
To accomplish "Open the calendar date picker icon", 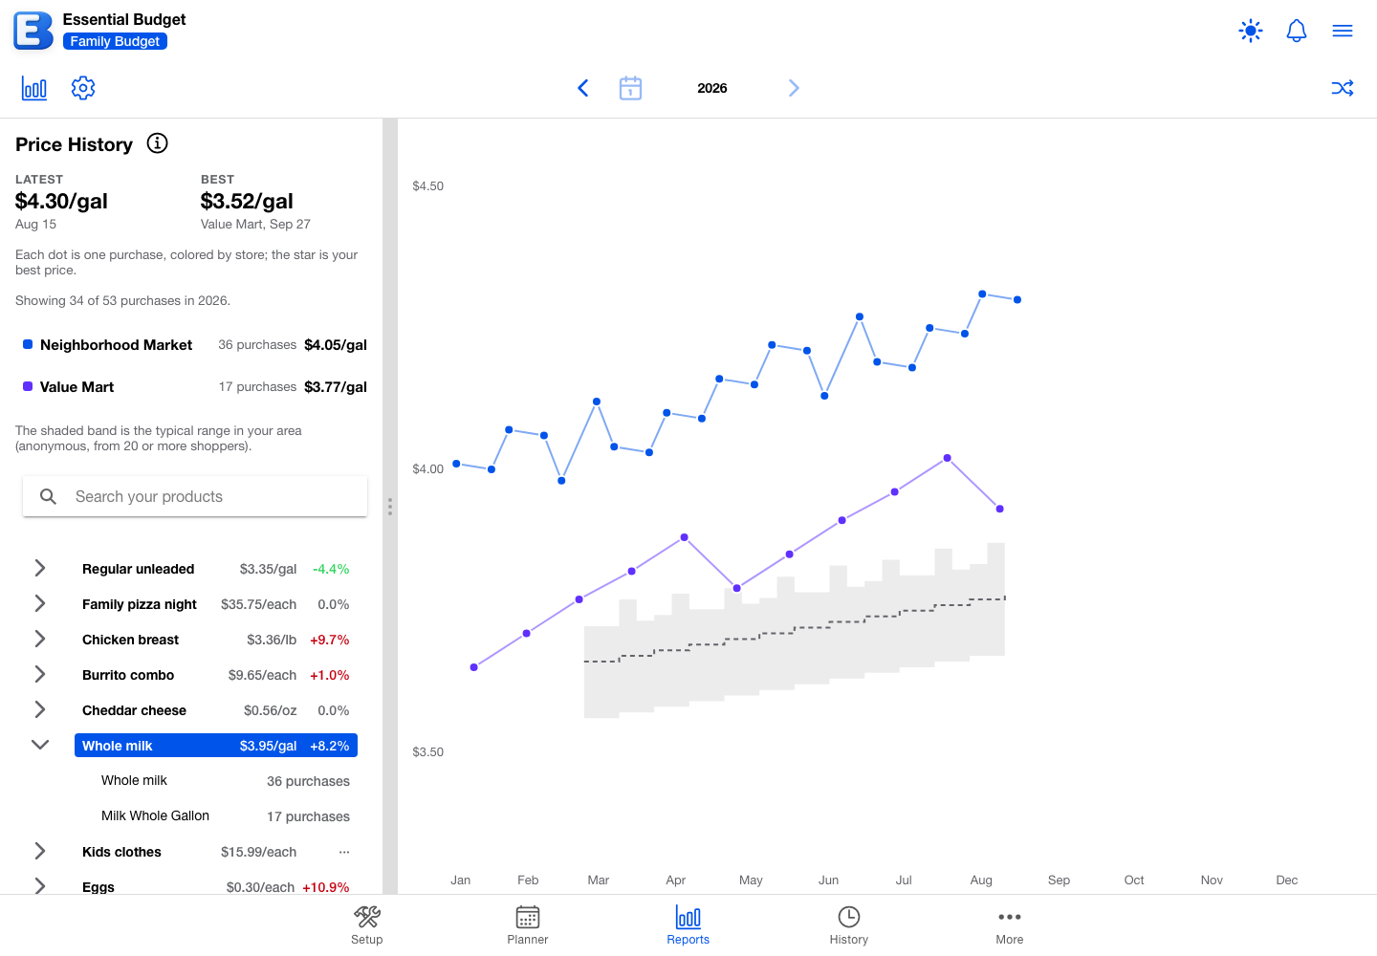I will pyautogui.click(x=630, y=88).
